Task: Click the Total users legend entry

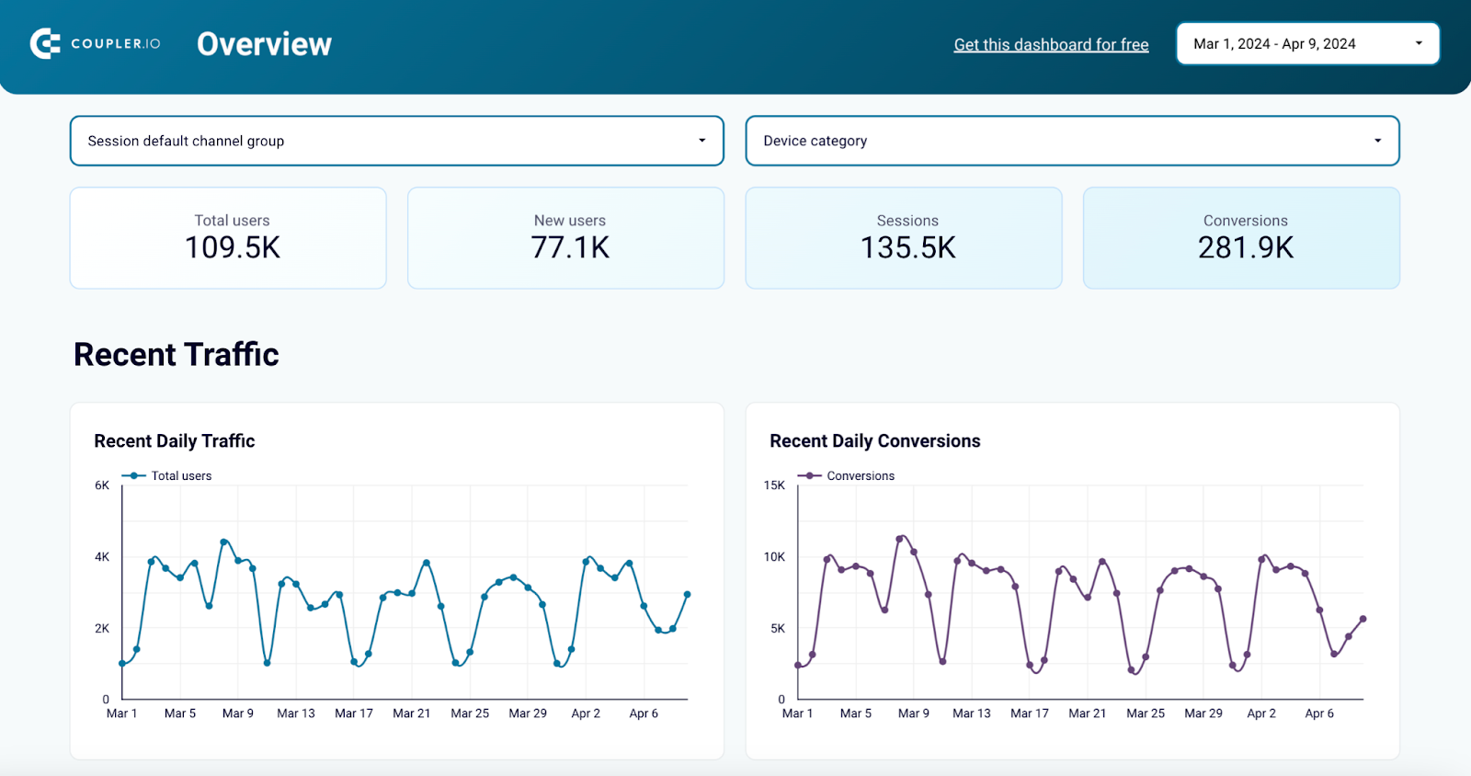Action: pos(166,475)
